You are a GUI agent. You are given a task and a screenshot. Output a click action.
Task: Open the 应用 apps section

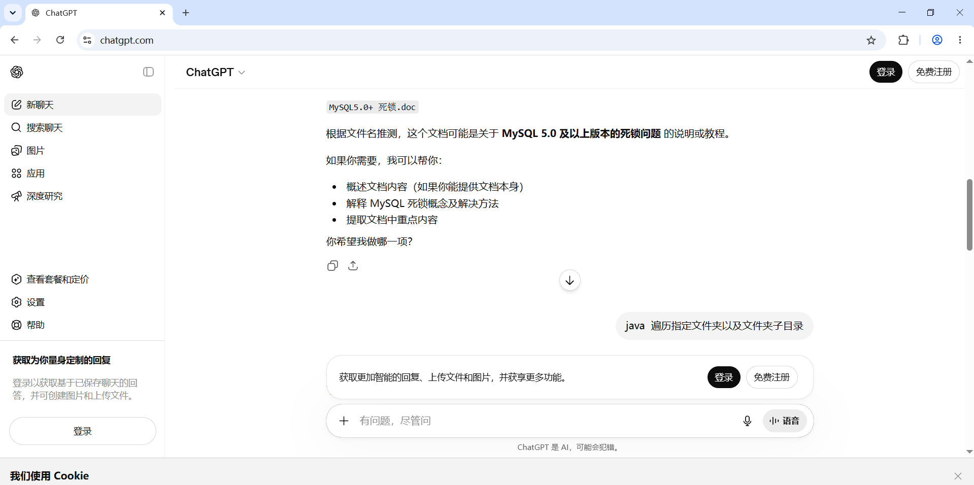(83, 173)
